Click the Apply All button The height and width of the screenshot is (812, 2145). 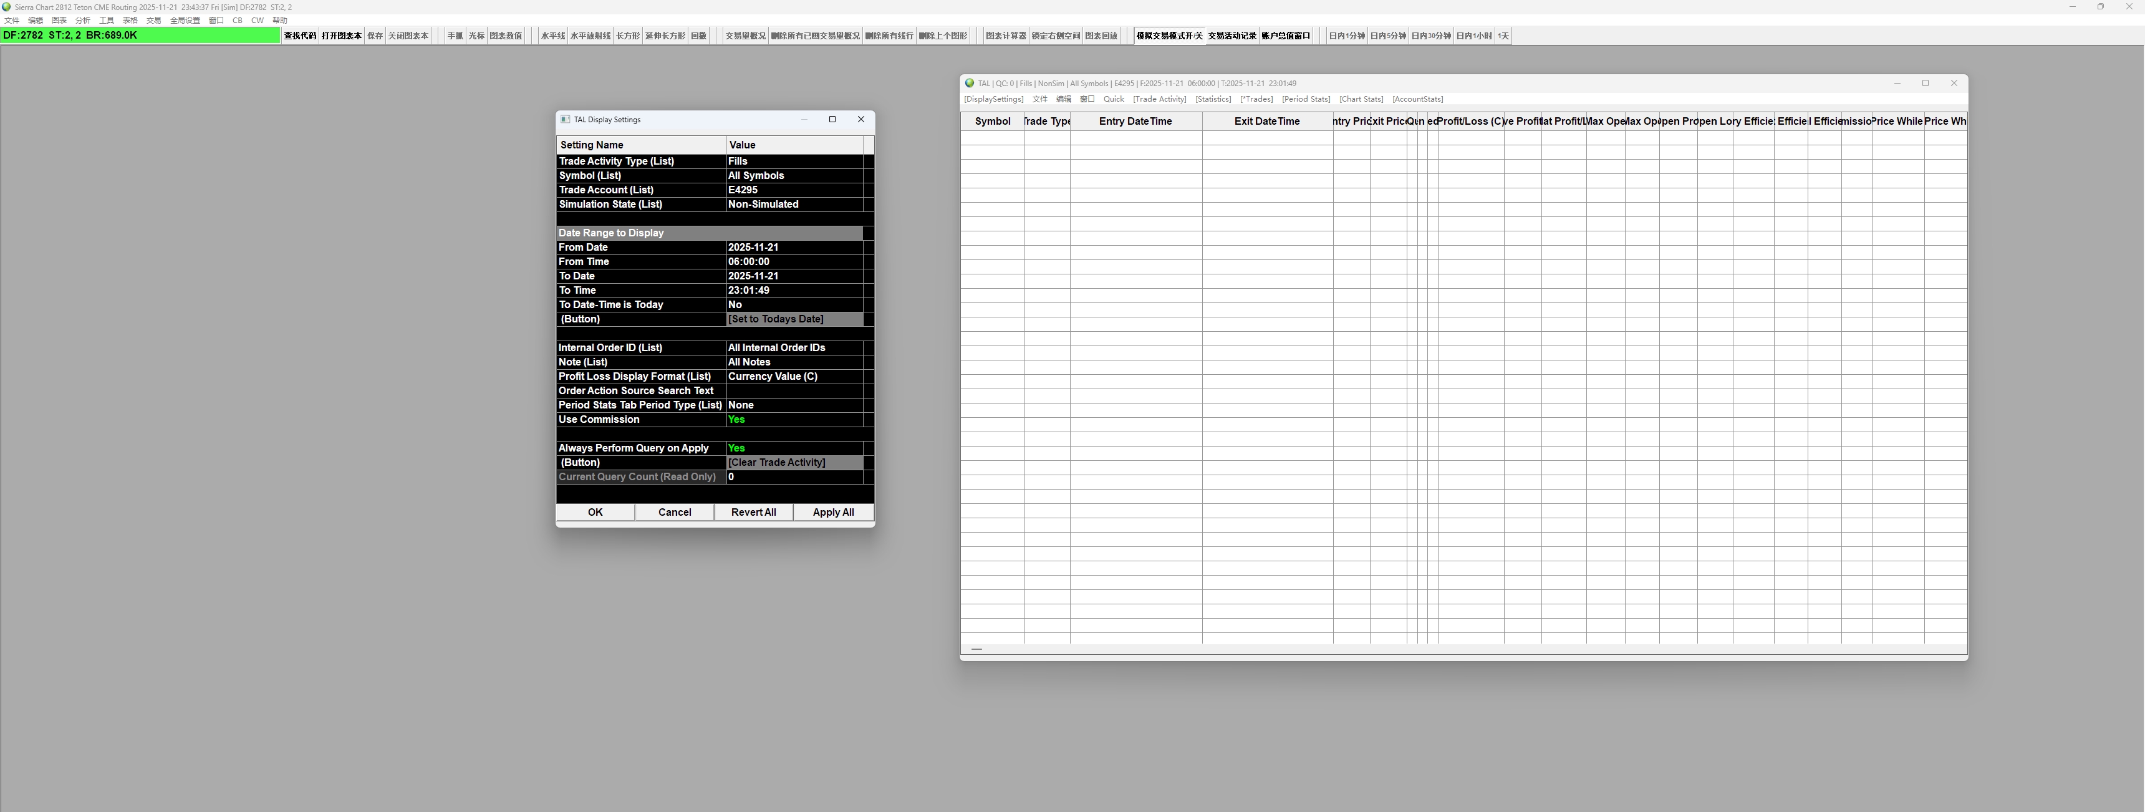tap(832, 512)
